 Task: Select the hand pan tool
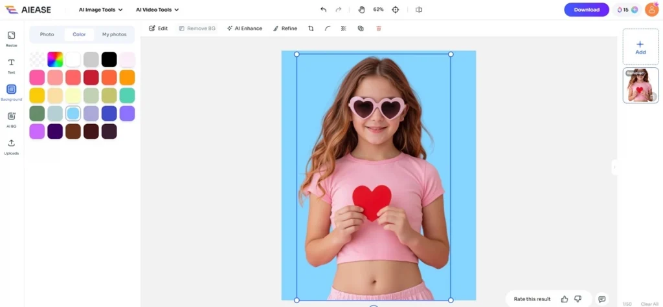click(x=361, y=10)
